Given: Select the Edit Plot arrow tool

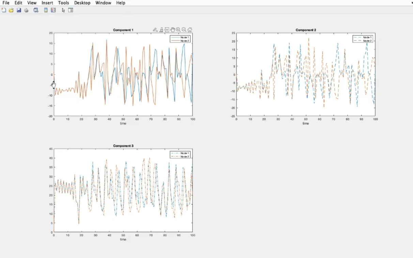Looking at the screenshot, I should (x=63, y=10).
